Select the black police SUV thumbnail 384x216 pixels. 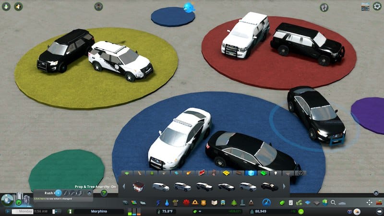click(x=267, y=186)
